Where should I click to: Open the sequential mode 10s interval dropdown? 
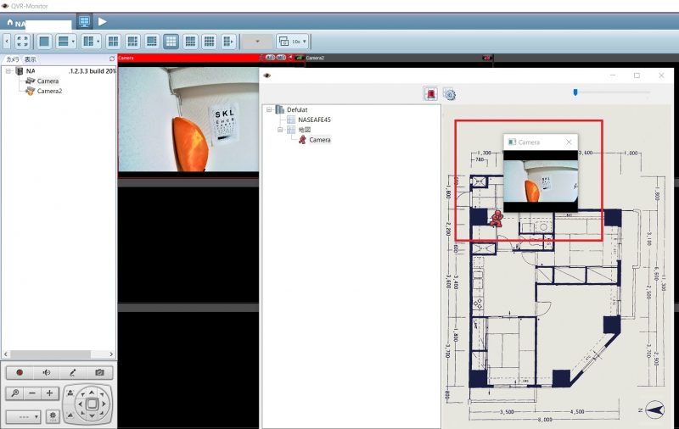pos(293,42)
